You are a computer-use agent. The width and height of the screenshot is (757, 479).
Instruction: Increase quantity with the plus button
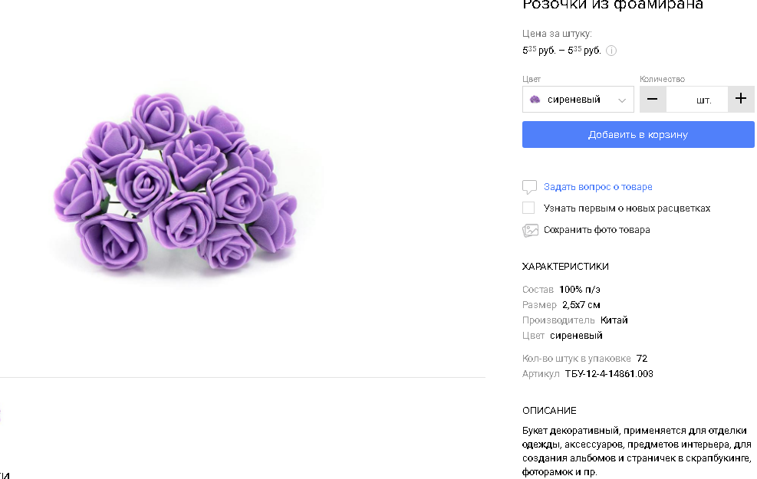coord(740,99)
